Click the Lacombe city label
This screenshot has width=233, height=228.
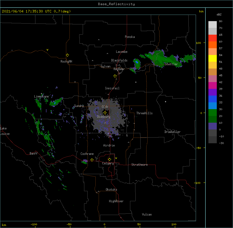click(x=122, y=52)
